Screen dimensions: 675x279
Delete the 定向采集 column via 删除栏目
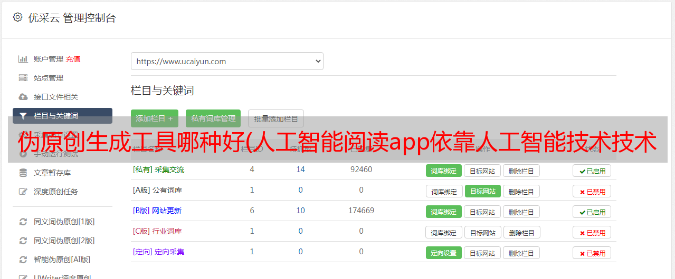pos(521,253)
